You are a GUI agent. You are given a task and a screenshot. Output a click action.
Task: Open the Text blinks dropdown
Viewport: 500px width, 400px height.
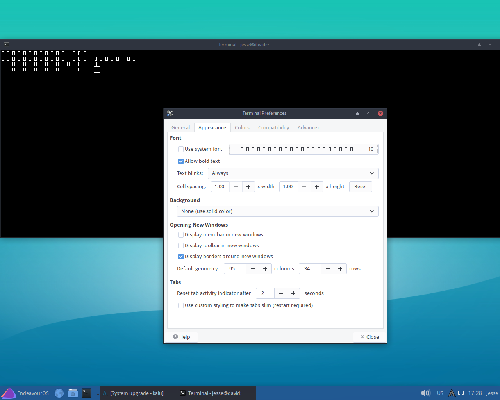[x=293, y=173]
